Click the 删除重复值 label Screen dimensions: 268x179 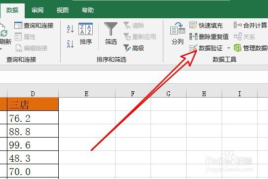point(214,36)
